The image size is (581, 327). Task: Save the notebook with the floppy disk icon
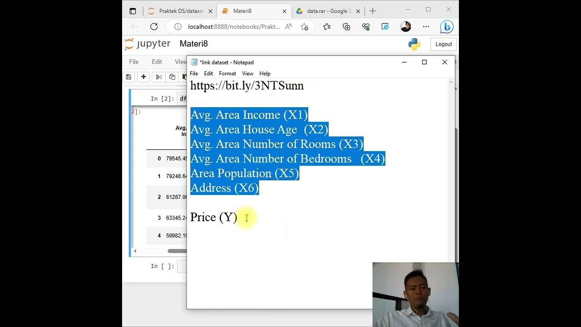(x=128, y=77)
